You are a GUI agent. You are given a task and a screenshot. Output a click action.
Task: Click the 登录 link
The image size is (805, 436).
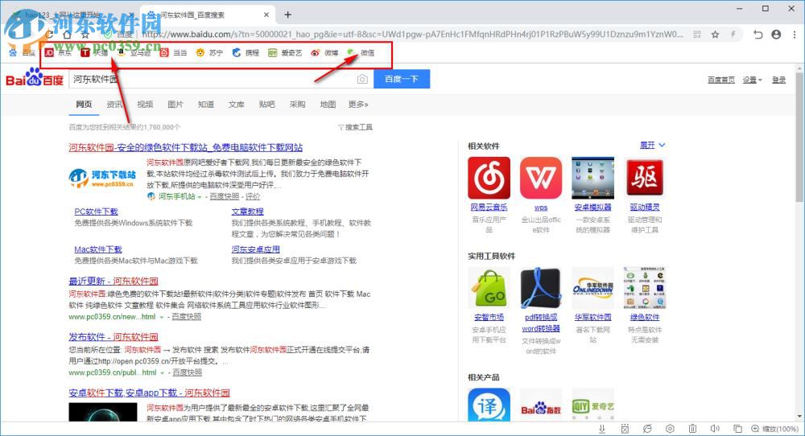778,80
